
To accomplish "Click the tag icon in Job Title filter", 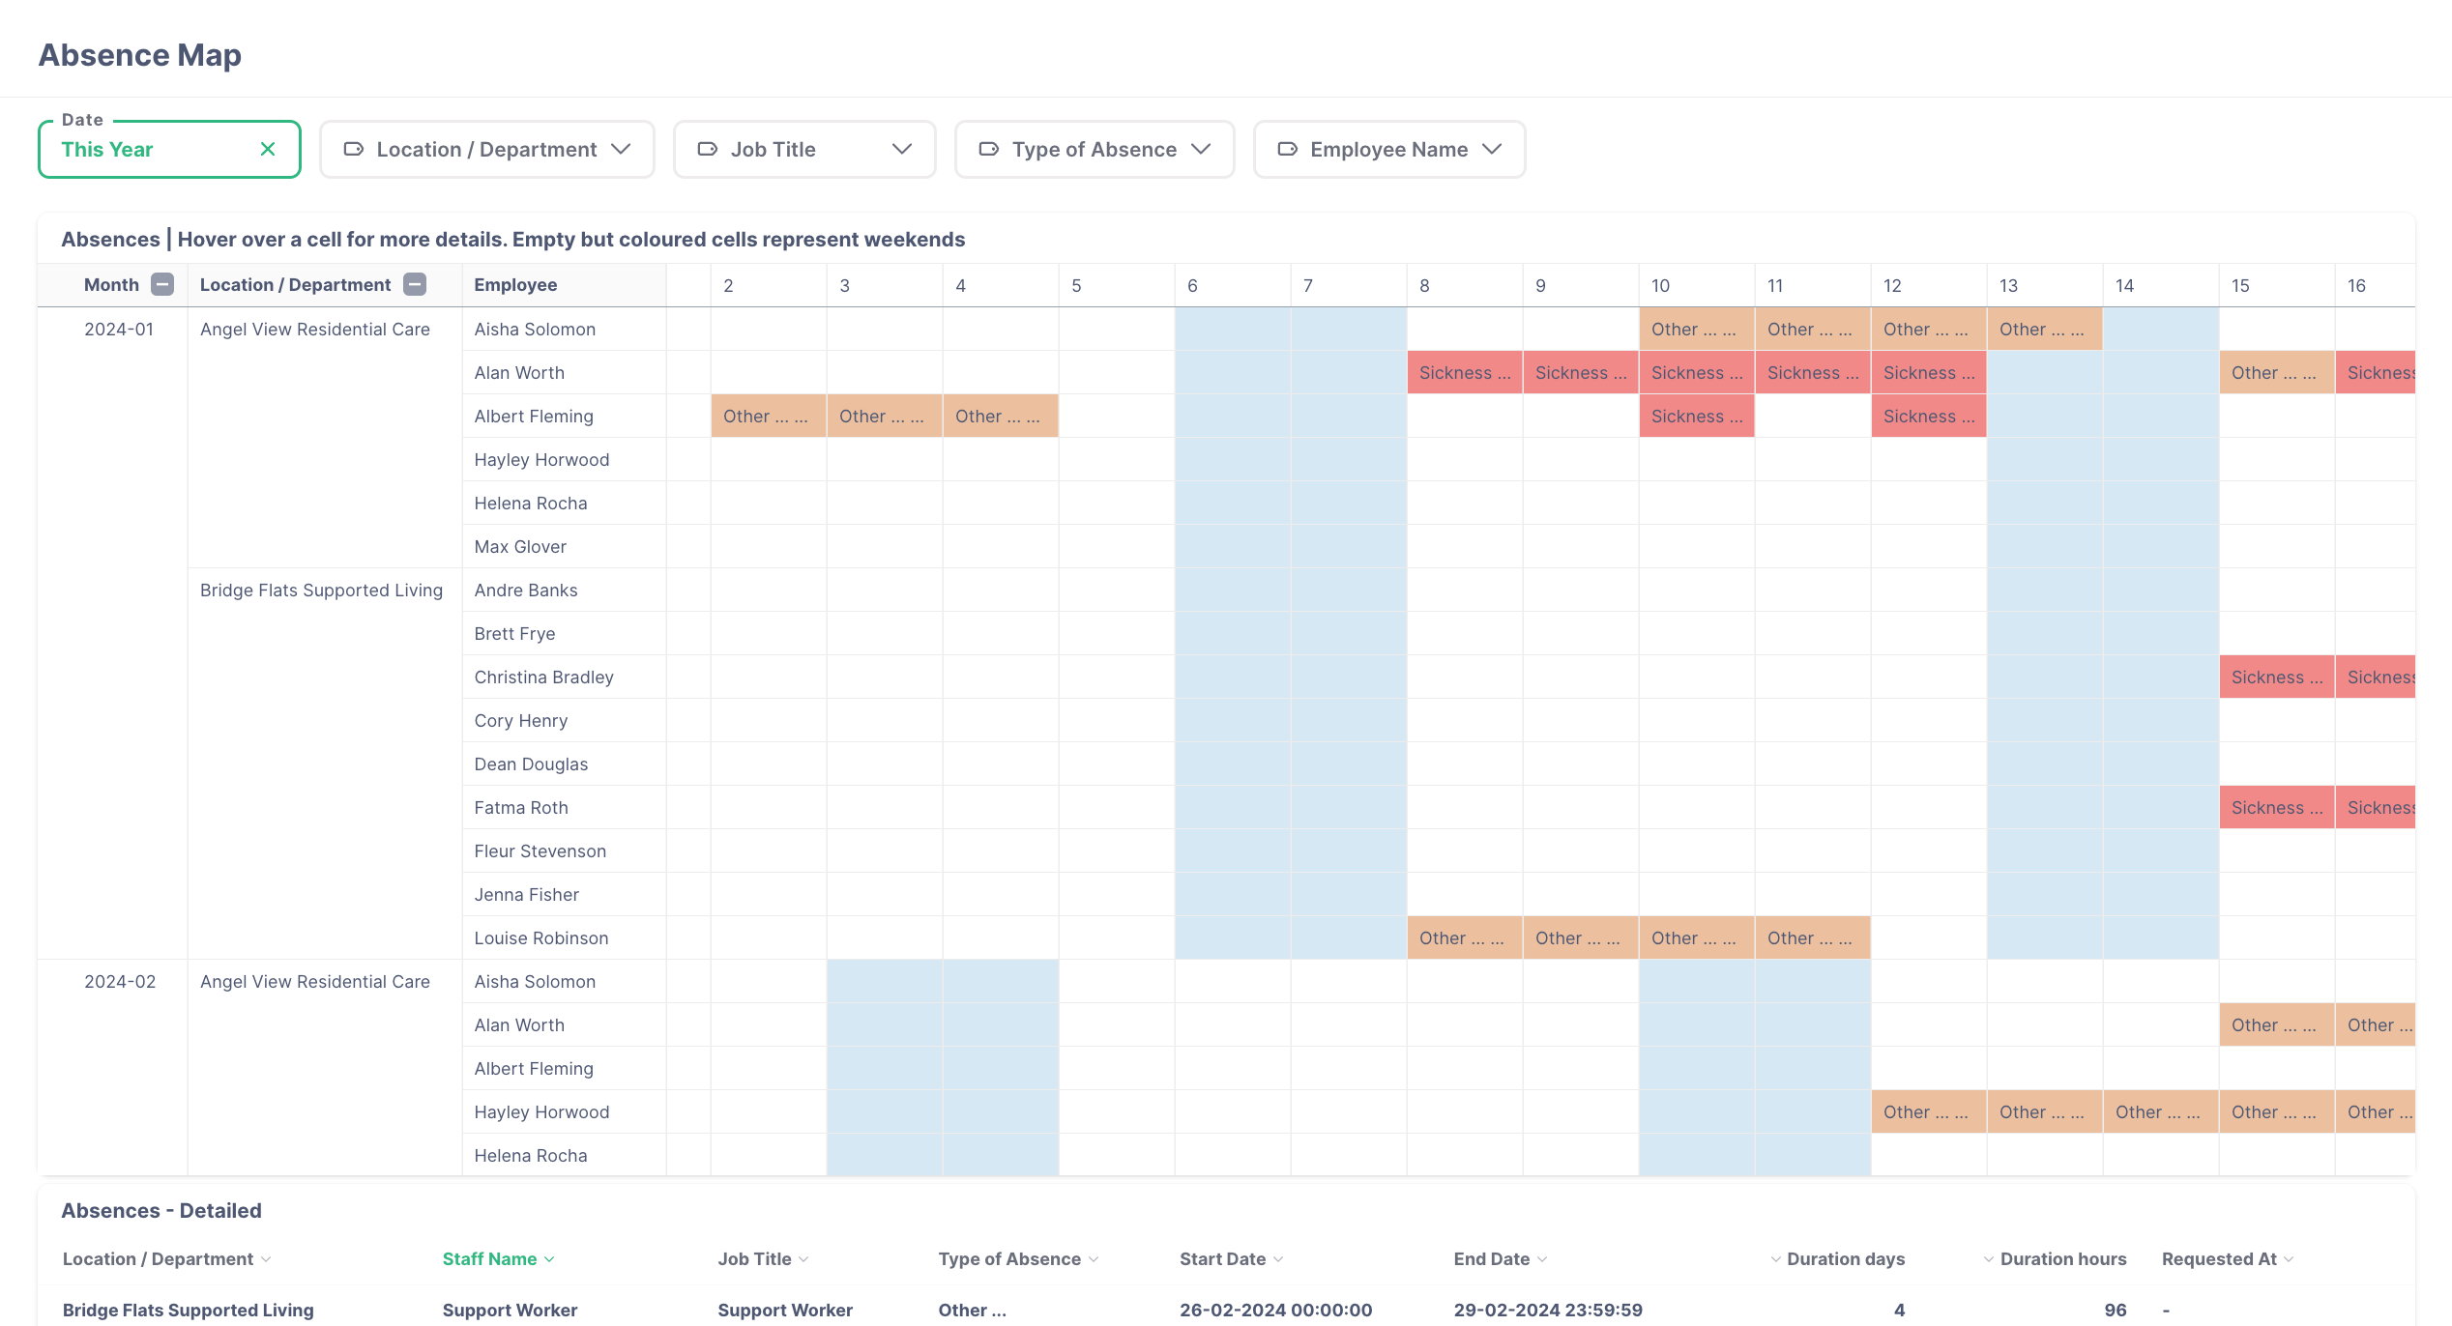I will point(707,149).
